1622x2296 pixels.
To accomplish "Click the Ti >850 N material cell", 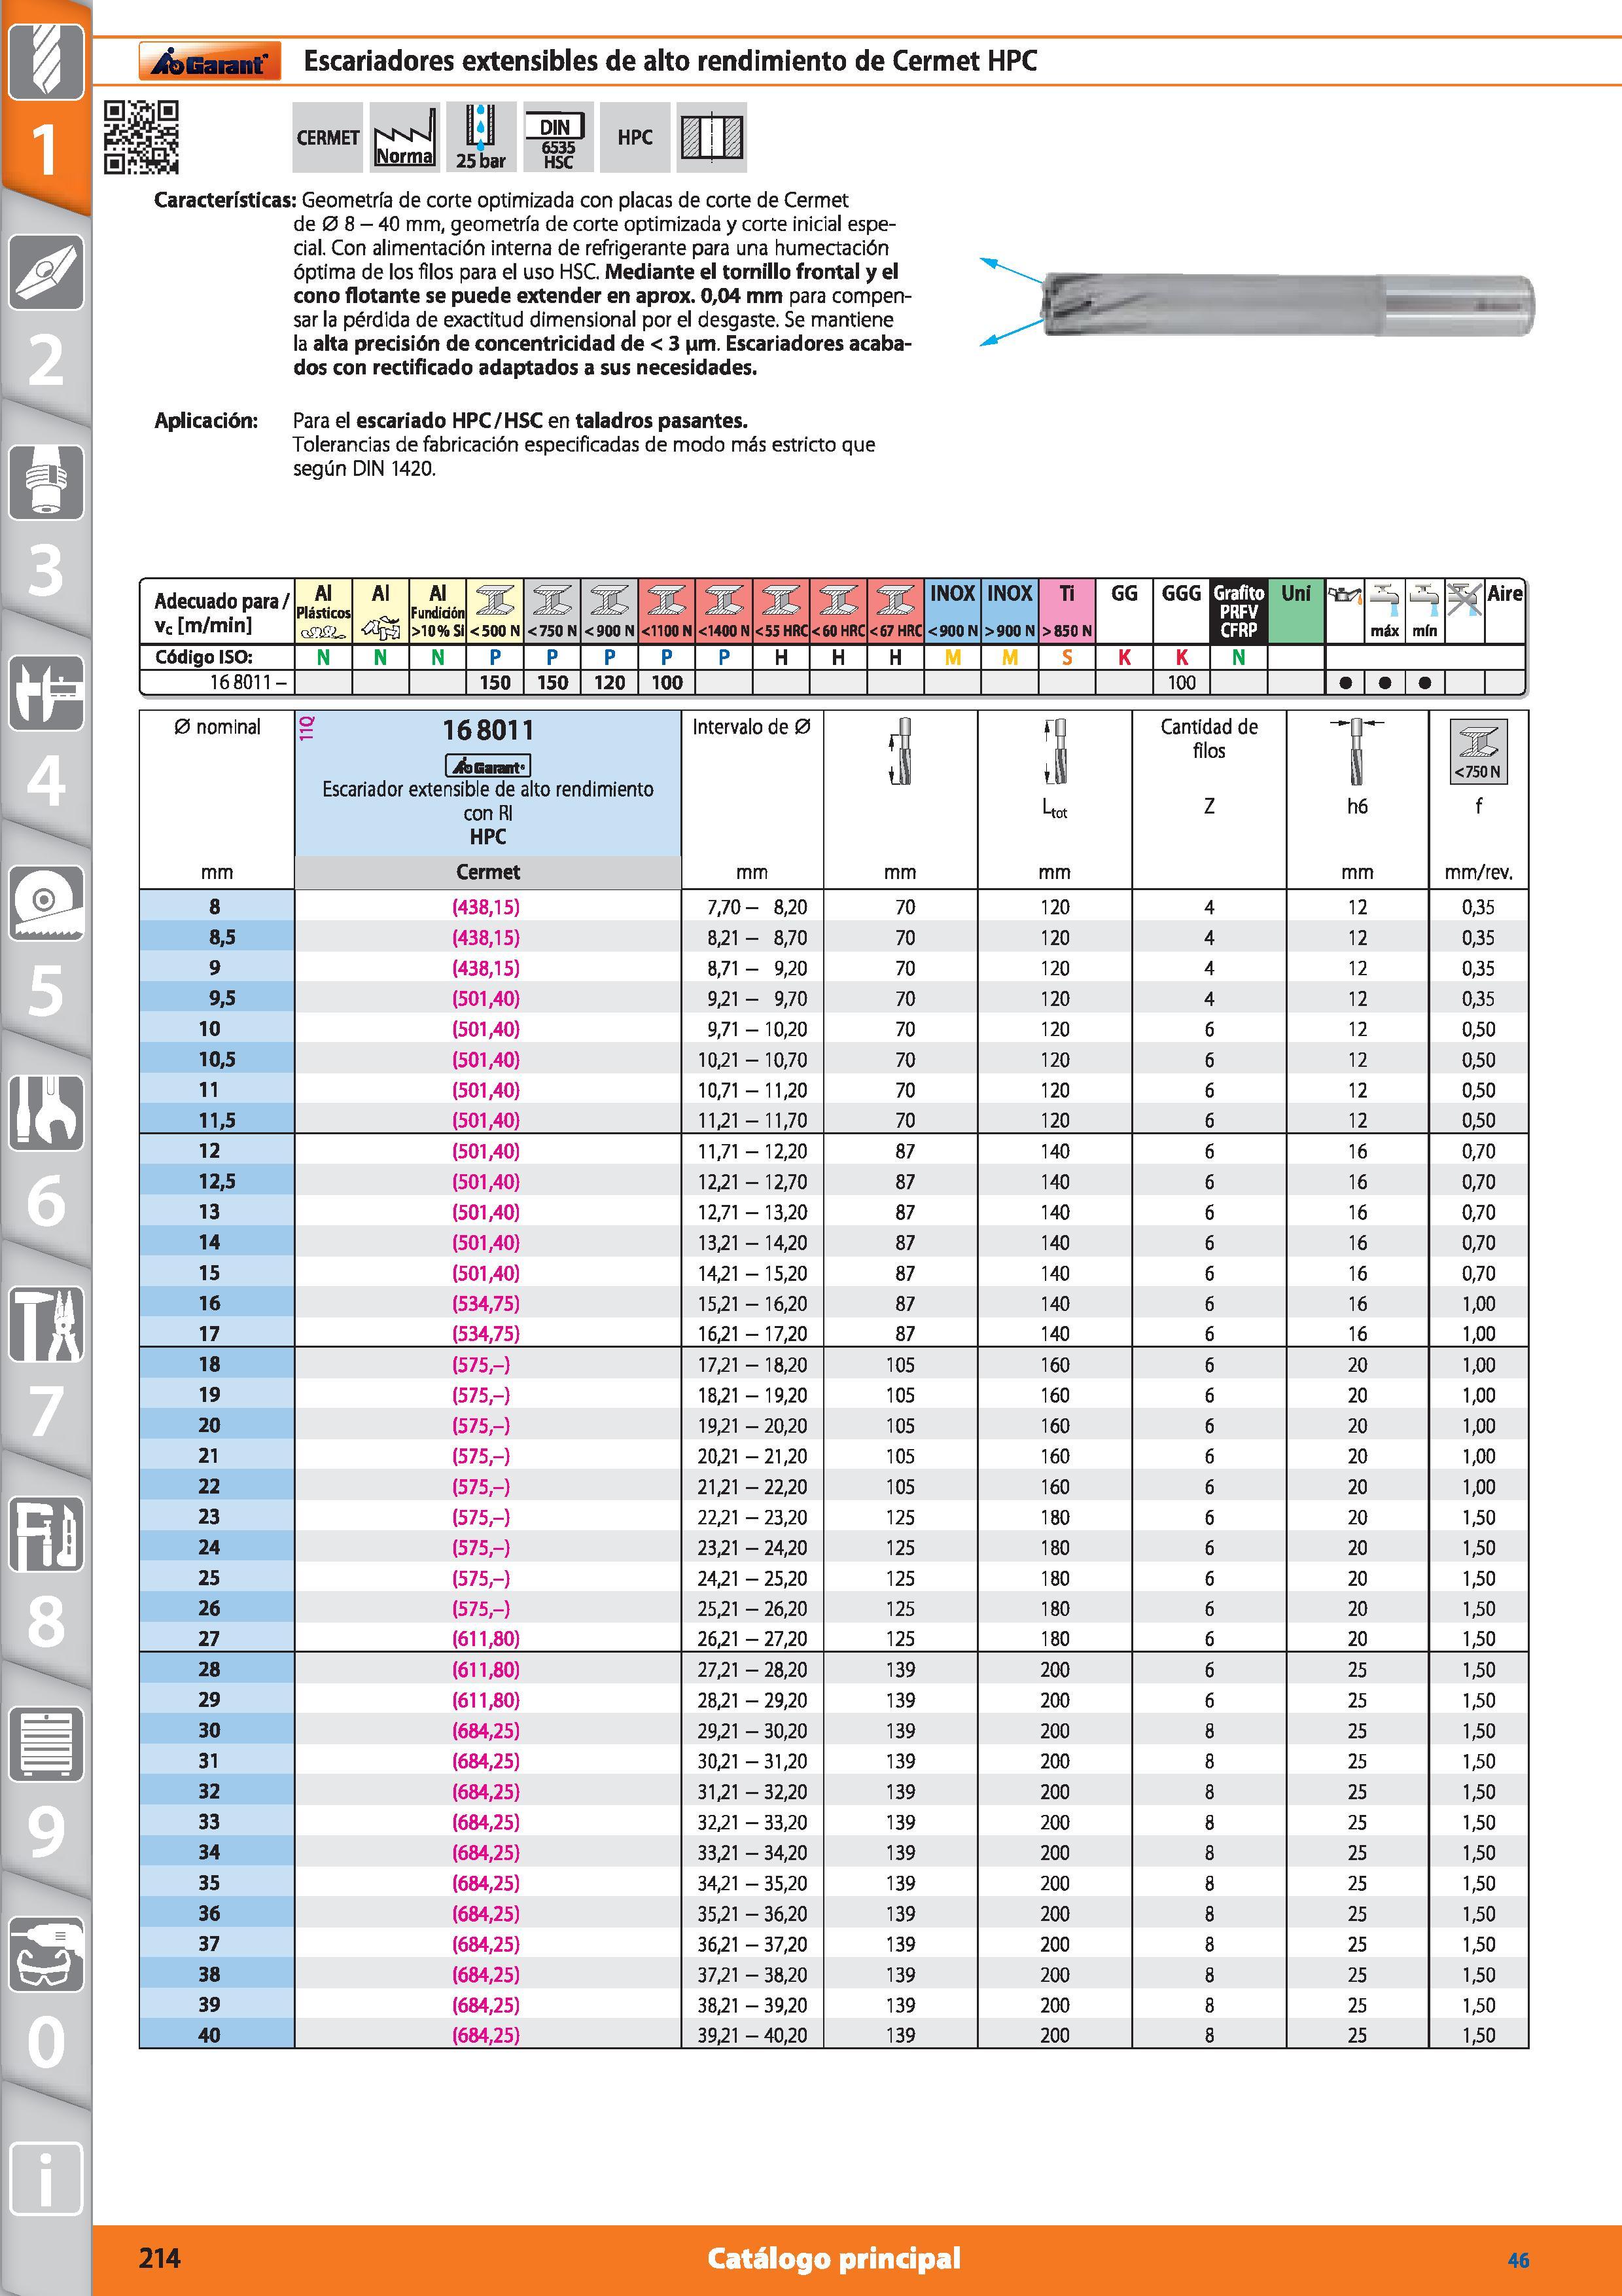I will point(1067,611).
